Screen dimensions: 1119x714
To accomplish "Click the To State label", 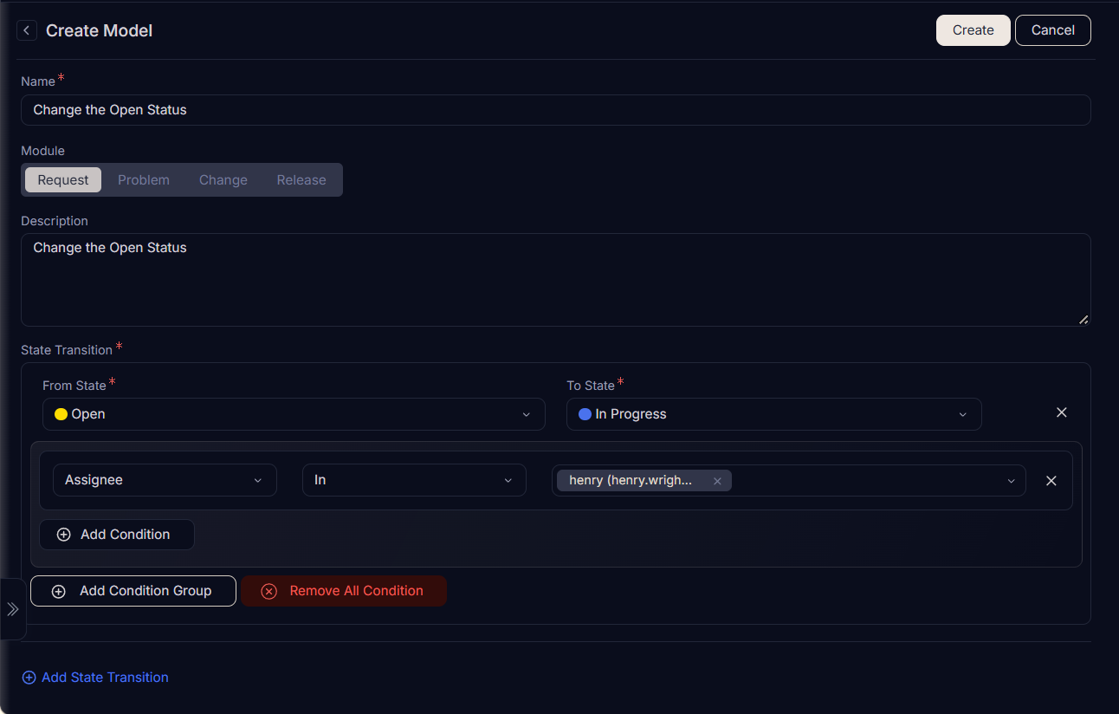I will [591, 386].
